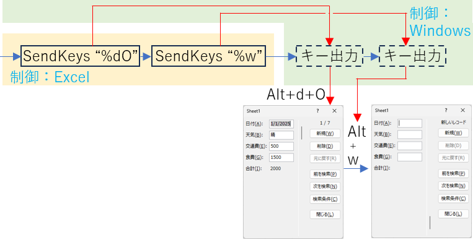This screenshot has height=240, width=473.
Task: Click the help question mark in the 1 / 7 dialog
Action: tap(317, 111)
